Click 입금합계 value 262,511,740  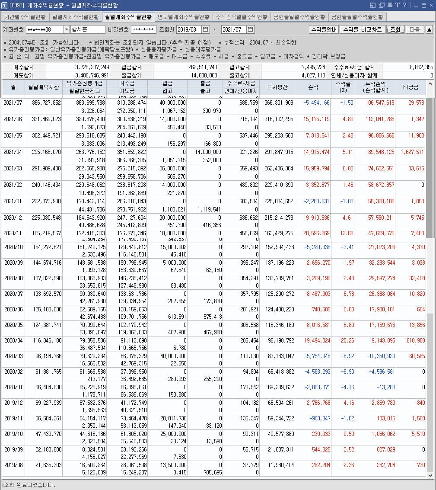click(203, 67)
